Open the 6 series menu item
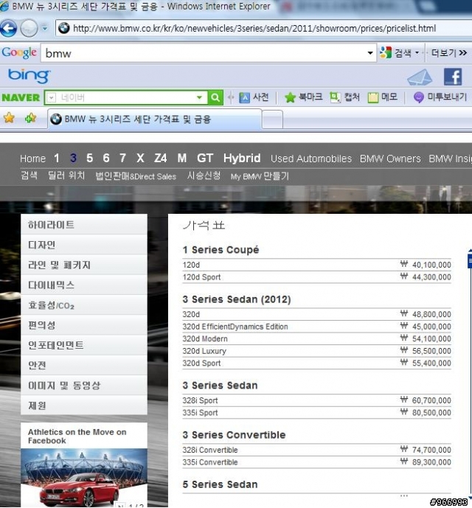Screen dimensions: 472x508 [106, 158]
